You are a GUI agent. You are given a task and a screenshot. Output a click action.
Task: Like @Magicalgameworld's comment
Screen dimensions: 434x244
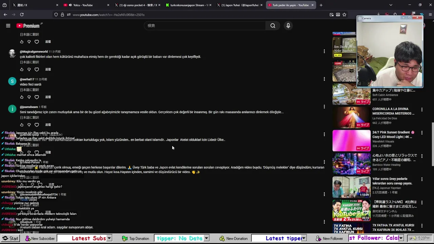tap(22, 69)
